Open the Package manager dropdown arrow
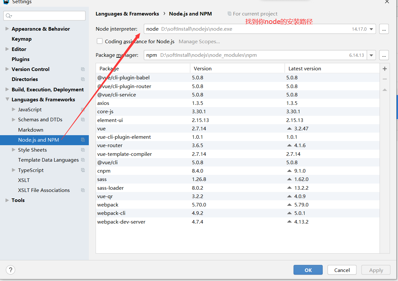Image resolution: width=398 pixels, height=281 pixels. coord(372,55)
